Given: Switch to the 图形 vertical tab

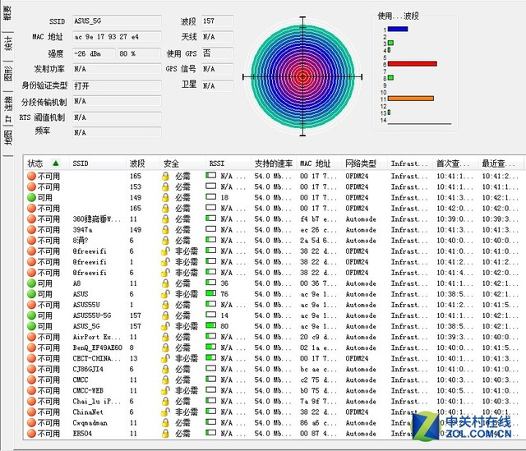Looking at the screenshot, I should [x=7, y=73].
